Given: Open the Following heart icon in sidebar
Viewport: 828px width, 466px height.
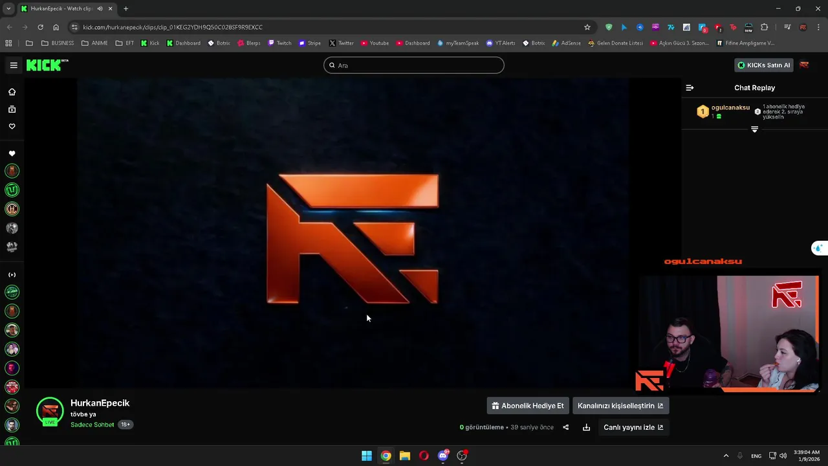Looking at the screenshot, I should [x=12, y=126].
